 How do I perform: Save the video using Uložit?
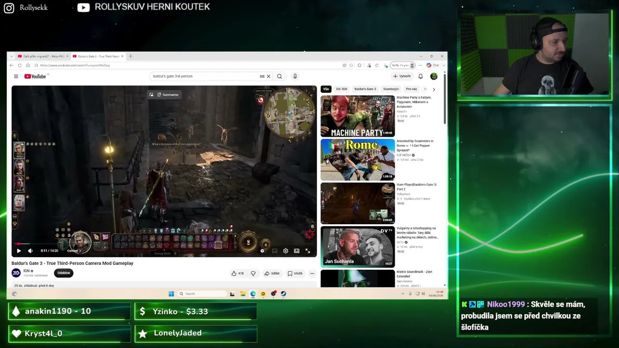295,274
